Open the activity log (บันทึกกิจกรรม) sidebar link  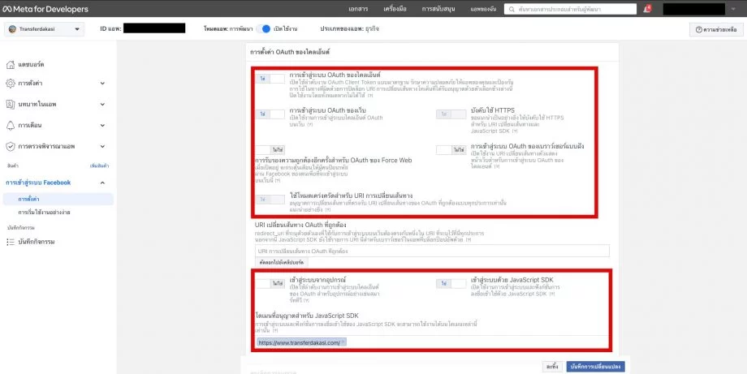click(37, 242)
